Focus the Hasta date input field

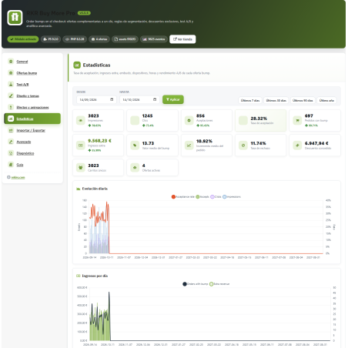click(x=139, y=99)
